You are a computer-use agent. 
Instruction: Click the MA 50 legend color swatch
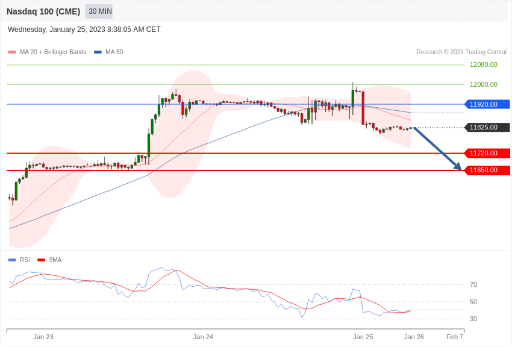tap(98, 52)
